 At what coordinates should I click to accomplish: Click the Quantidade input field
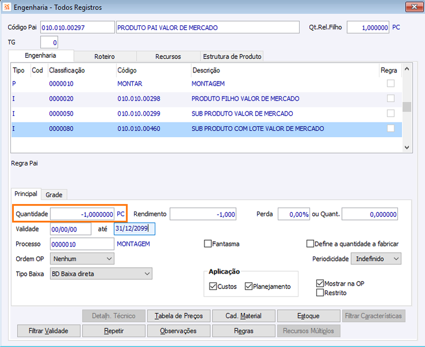pyautogui.click(x=82, y=214)
